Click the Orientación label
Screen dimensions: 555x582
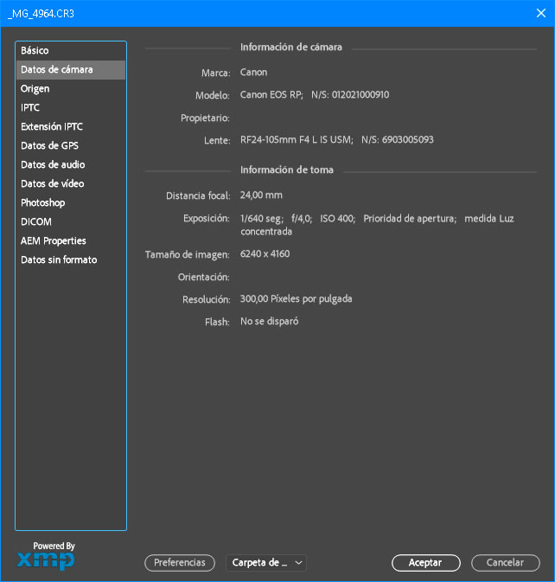tap(204, 277)
